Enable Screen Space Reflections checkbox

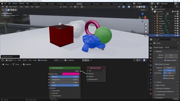tap(156, 92)
